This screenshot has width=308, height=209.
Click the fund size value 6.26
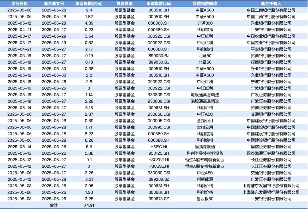coord(89,140)
